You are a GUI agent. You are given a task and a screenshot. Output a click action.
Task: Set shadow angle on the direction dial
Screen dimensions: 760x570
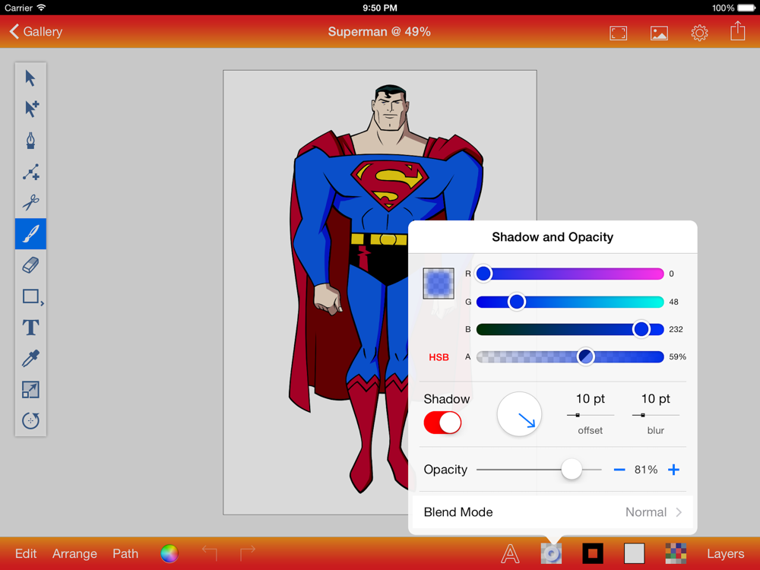click(x=519, y=414)
